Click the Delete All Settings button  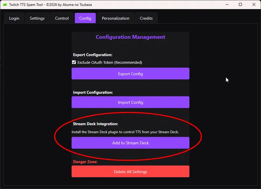click(x=130, y=171)
